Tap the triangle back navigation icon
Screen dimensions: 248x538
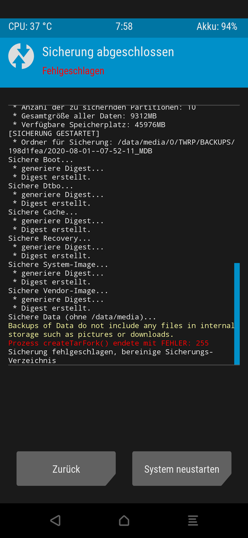[55, 521]
